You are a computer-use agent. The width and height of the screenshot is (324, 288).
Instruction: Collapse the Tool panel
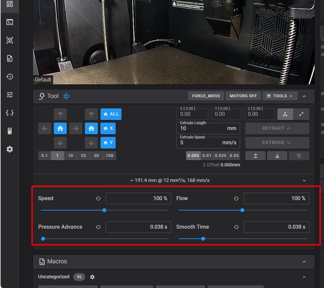[x=304, y=96]
